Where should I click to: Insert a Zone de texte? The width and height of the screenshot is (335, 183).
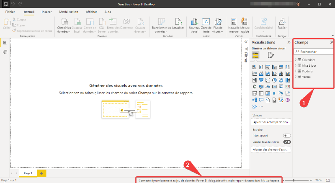coord(206,25)
